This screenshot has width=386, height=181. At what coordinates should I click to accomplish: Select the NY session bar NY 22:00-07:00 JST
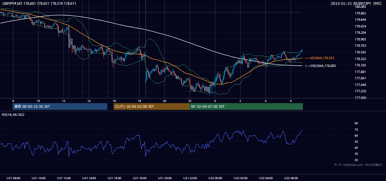pyautogui.click(x=246, y=106)
